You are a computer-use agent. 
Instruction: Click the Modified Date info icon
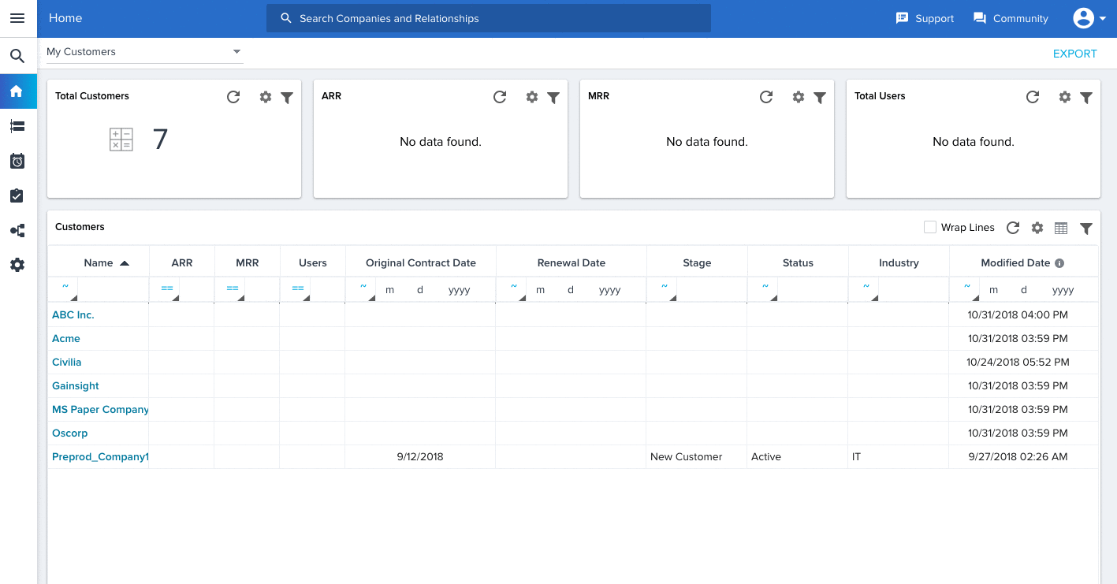pos(1059,263)
